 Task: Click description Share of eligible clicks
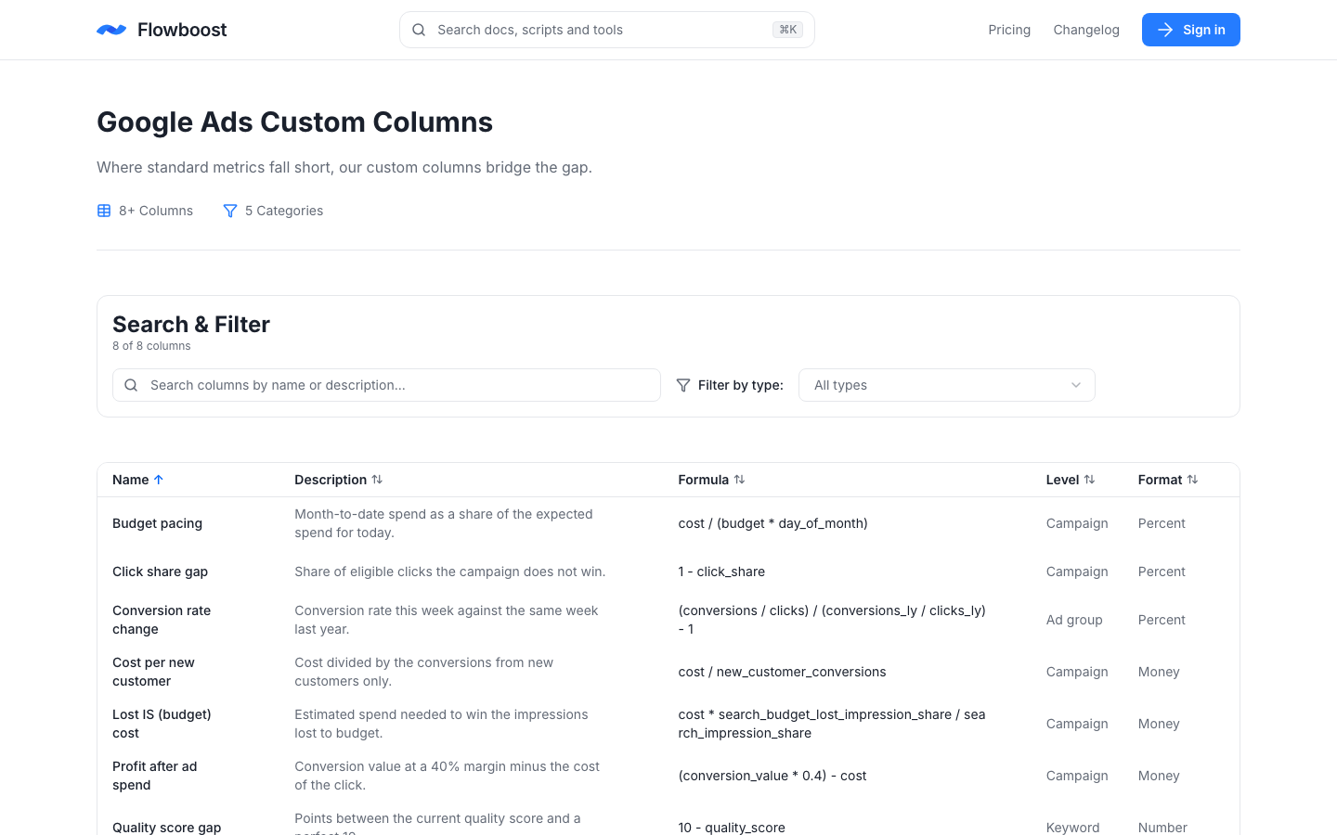450,572
